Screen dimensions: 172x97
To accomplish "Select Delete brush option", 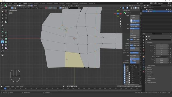I will 135,59.
